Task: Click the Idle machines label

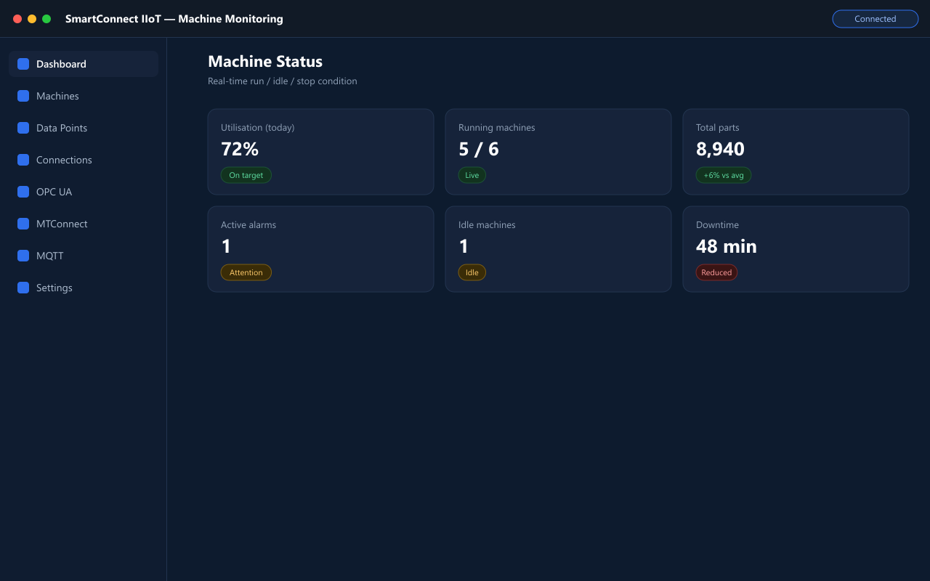Action: coord(487,225)
